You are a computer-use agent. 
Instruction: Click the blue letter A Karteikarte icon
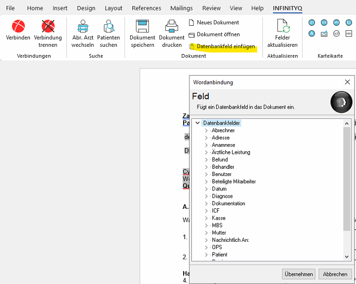point(312,34)
